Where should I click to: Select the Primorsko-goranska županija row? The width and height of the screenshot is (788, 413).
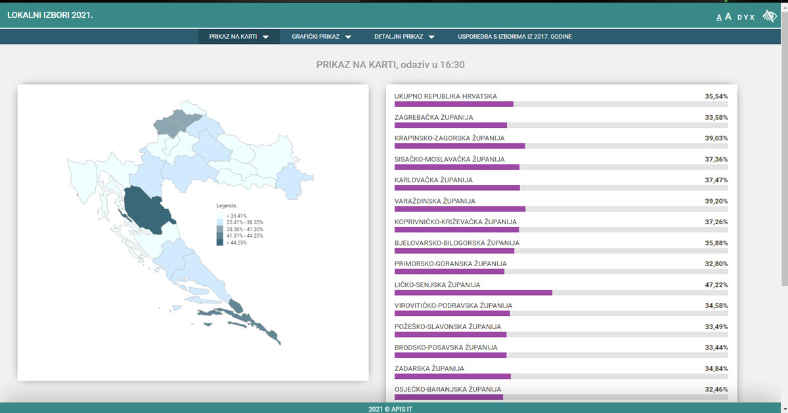pos(450,264)
